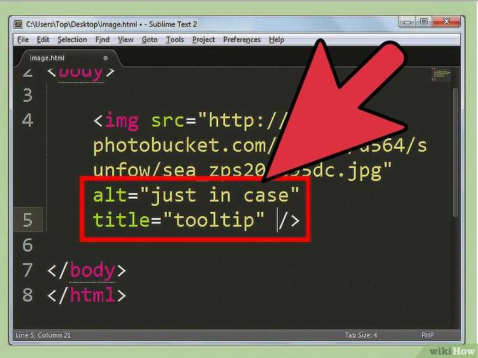Maximize the Sublime Text window

424,22
